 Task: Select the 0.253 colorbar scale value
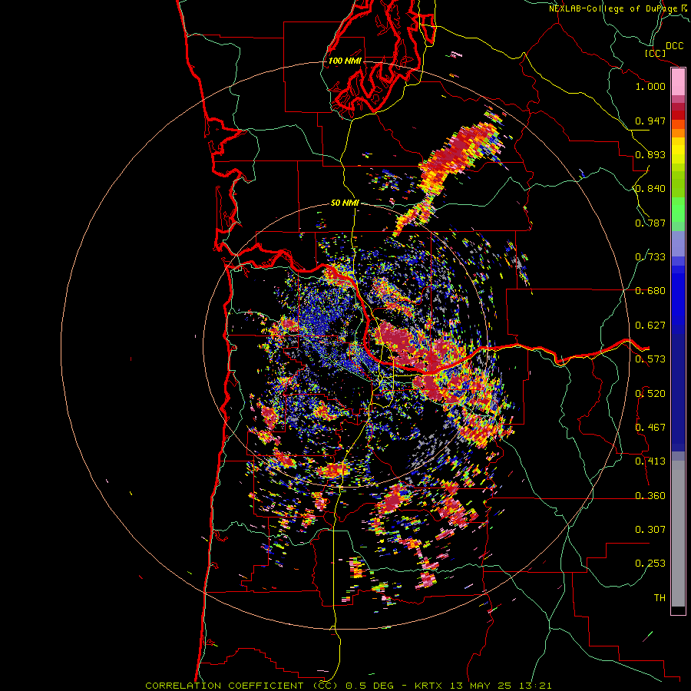[x=650, y=564]
